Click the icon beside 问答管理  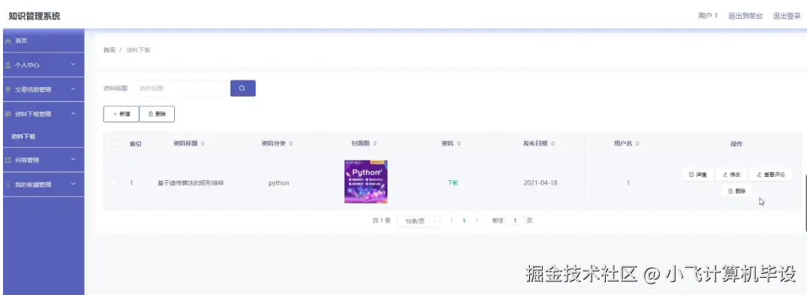point(8,160)
